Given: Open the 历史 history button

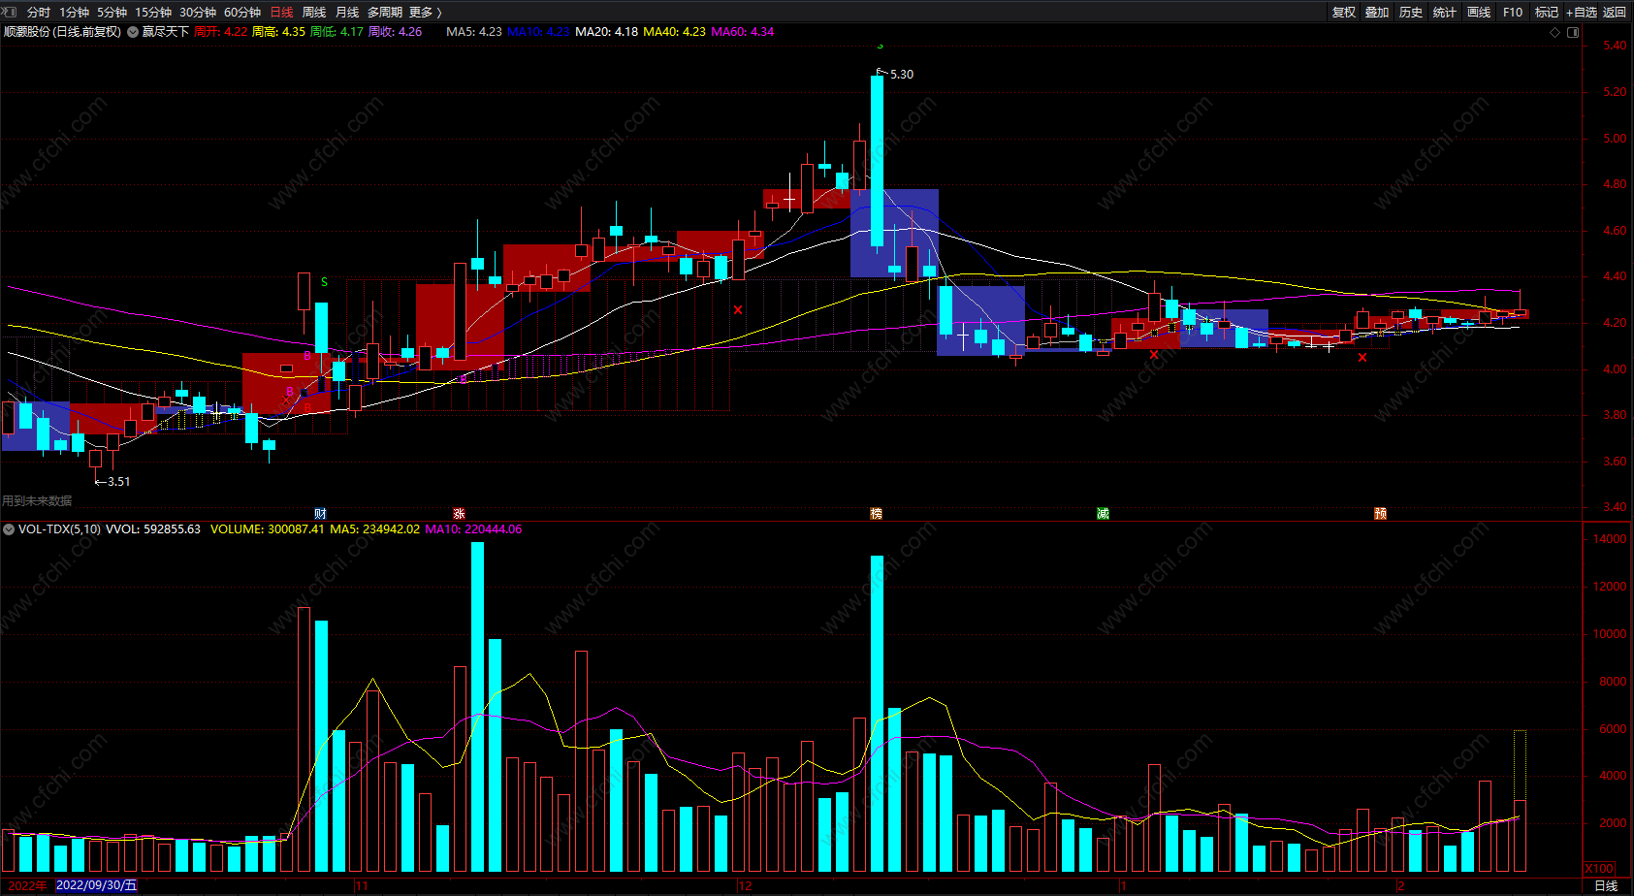Looking at the screenshot, I should [x=1411, y=13].
